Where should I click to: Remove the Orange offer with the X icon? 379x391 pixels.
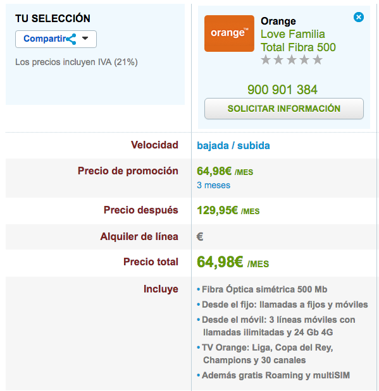359,17
